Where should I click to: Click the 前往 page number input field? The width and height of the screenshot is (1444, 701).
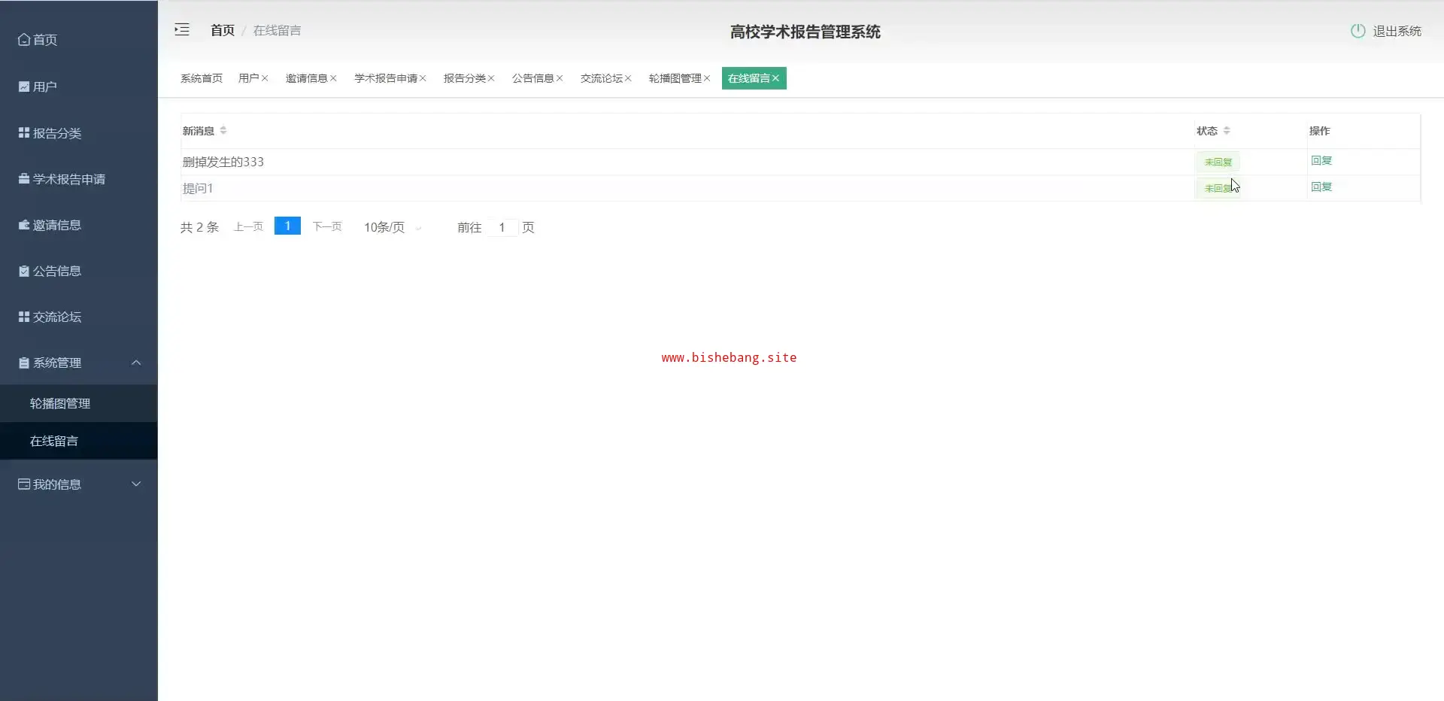pos(502,227)
